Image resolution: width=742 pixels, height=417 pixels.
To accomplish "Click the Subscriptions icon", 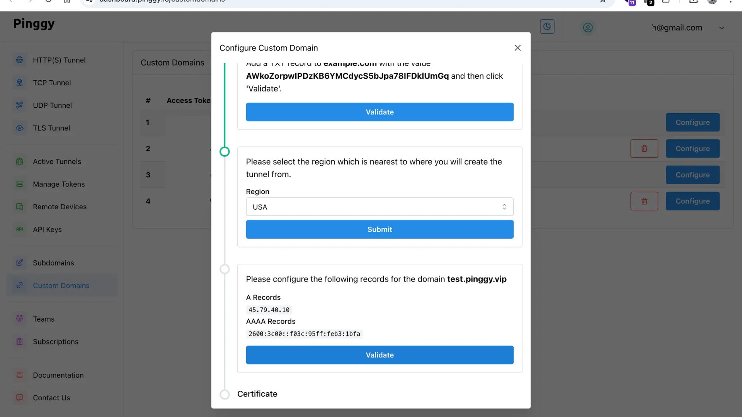I will pos(20,341).
